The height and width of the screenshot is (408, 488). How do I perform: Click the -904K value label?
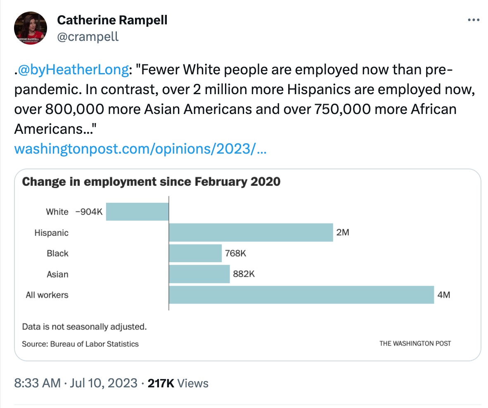[88, 212]
